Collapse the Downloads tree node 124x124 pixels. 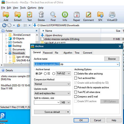tap(6, 53)
